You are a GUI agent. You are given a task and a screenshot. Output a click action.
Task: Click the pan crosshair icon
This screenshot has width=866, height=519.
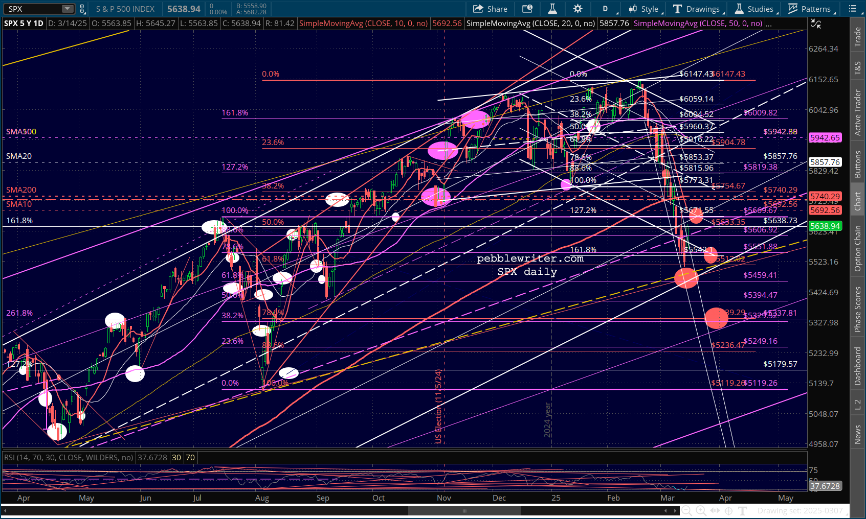[x=729, y=510]
